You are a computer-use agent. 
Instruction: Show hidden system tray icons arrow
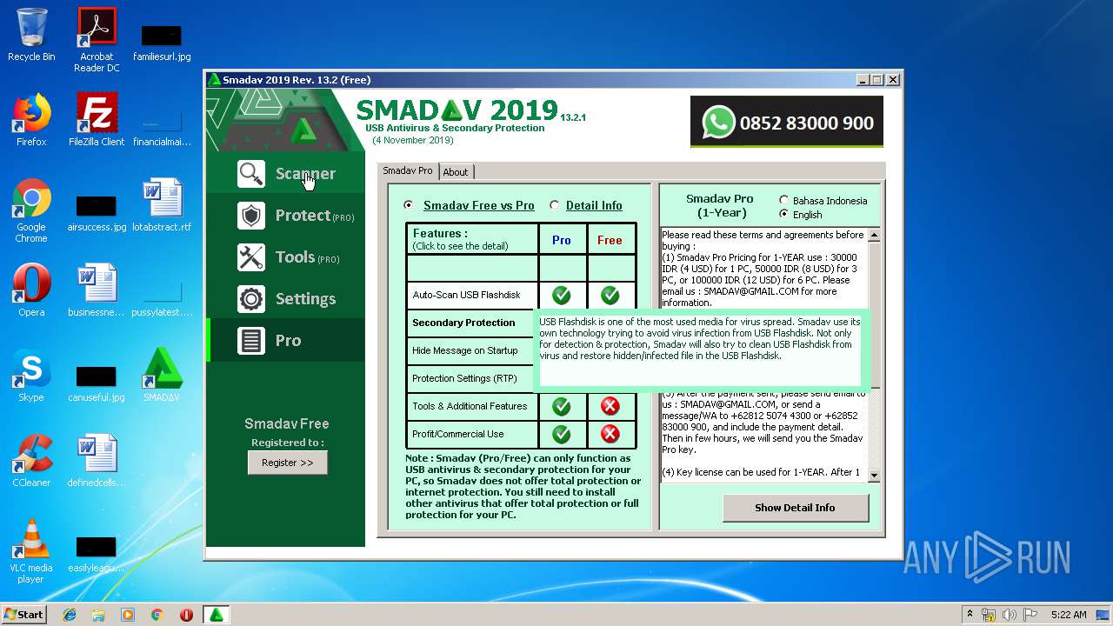pyautogui.click(x=970, y=615)
